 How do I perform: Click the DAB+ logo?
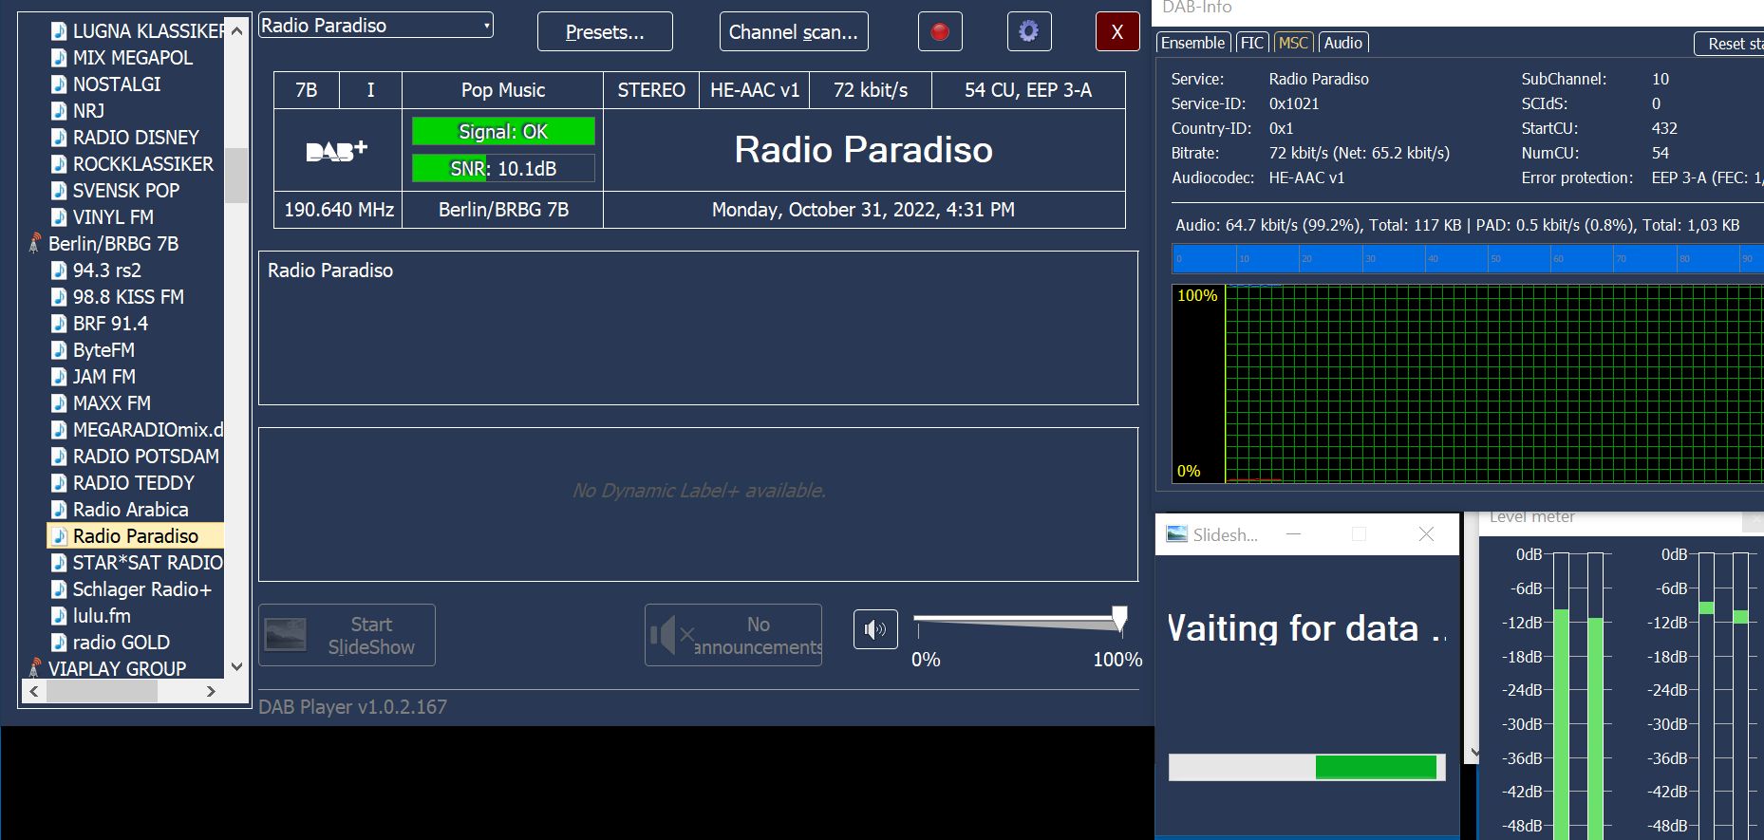(337, 151)
